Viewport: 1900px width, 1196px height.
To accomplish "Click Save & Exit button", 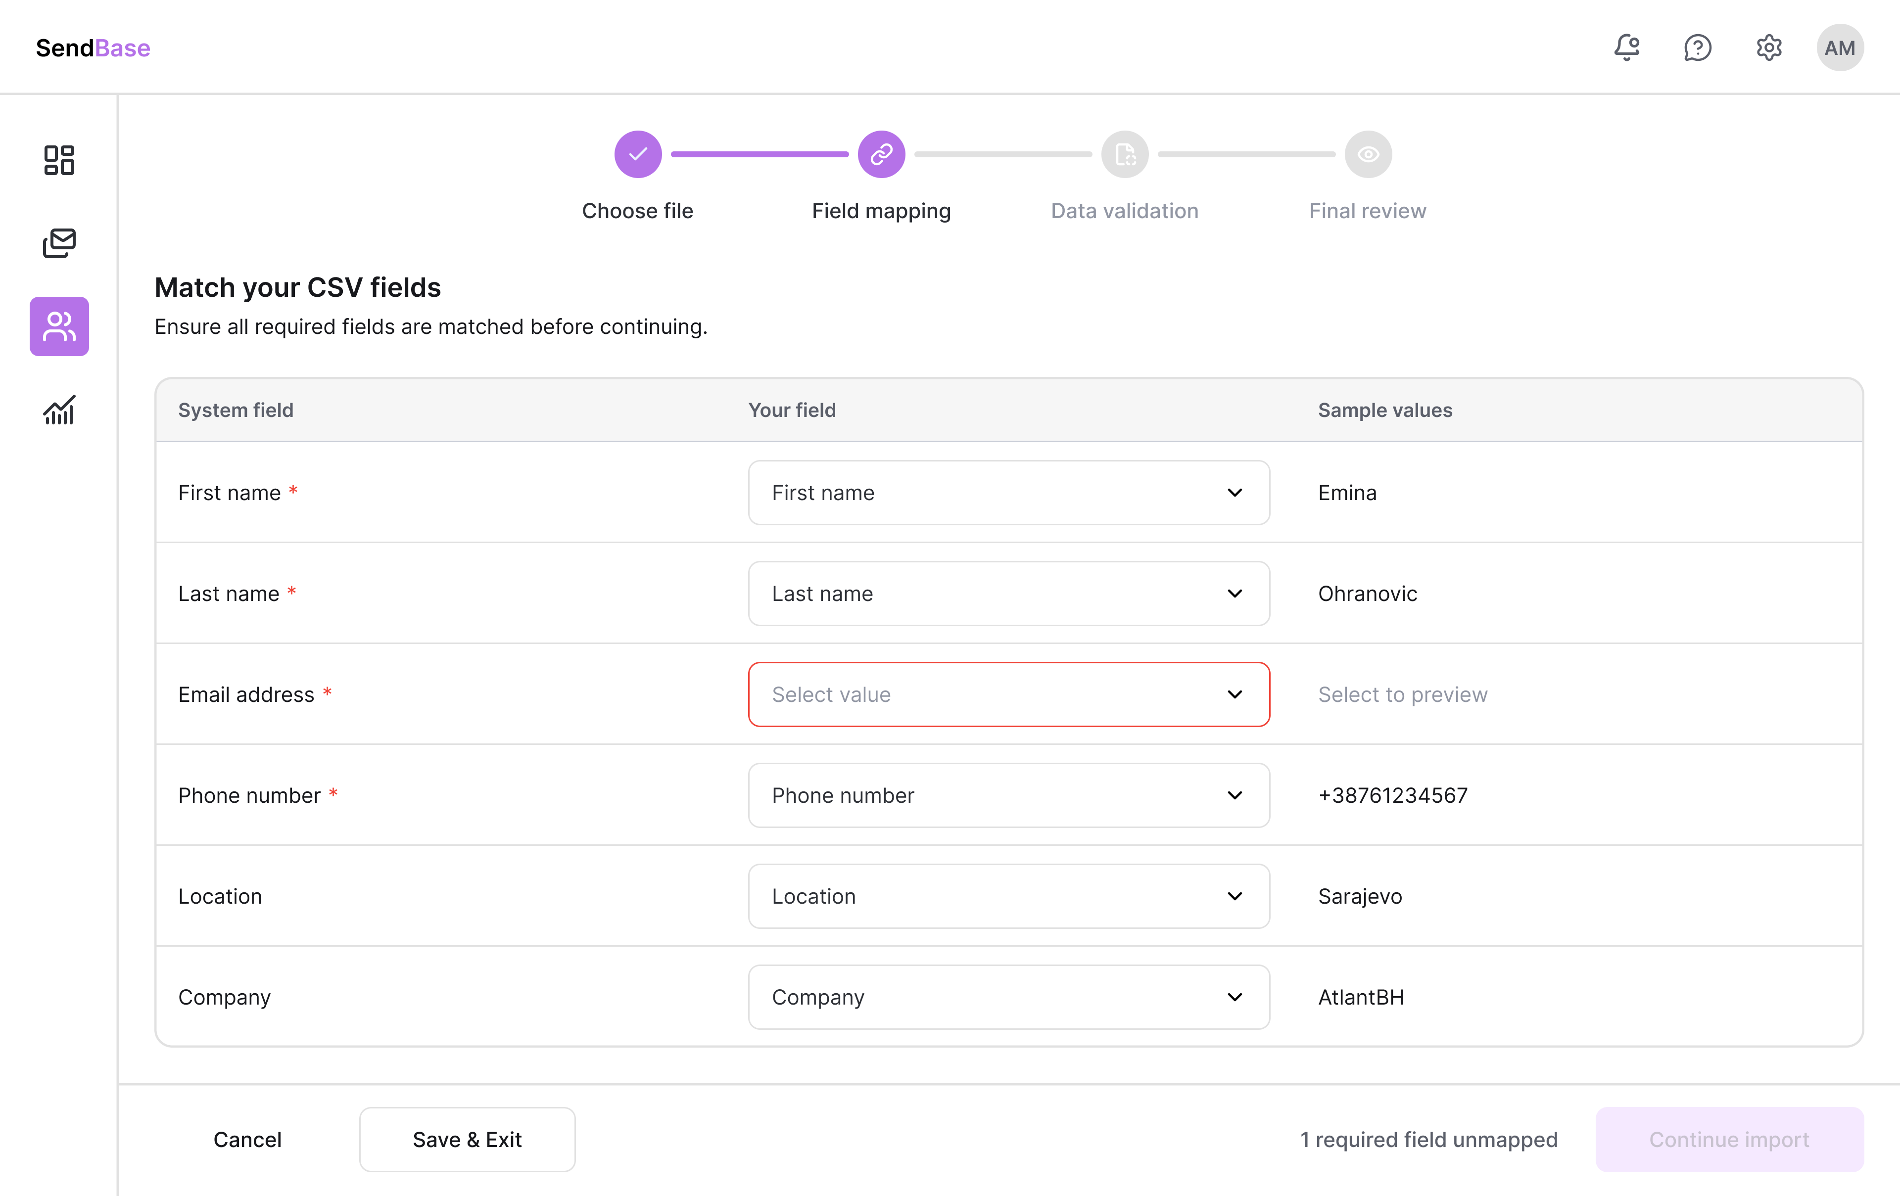I will [467, 1139].
